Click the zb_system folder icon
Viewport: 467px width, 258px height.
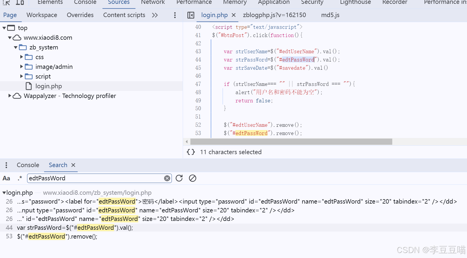(x=23, y=47)
